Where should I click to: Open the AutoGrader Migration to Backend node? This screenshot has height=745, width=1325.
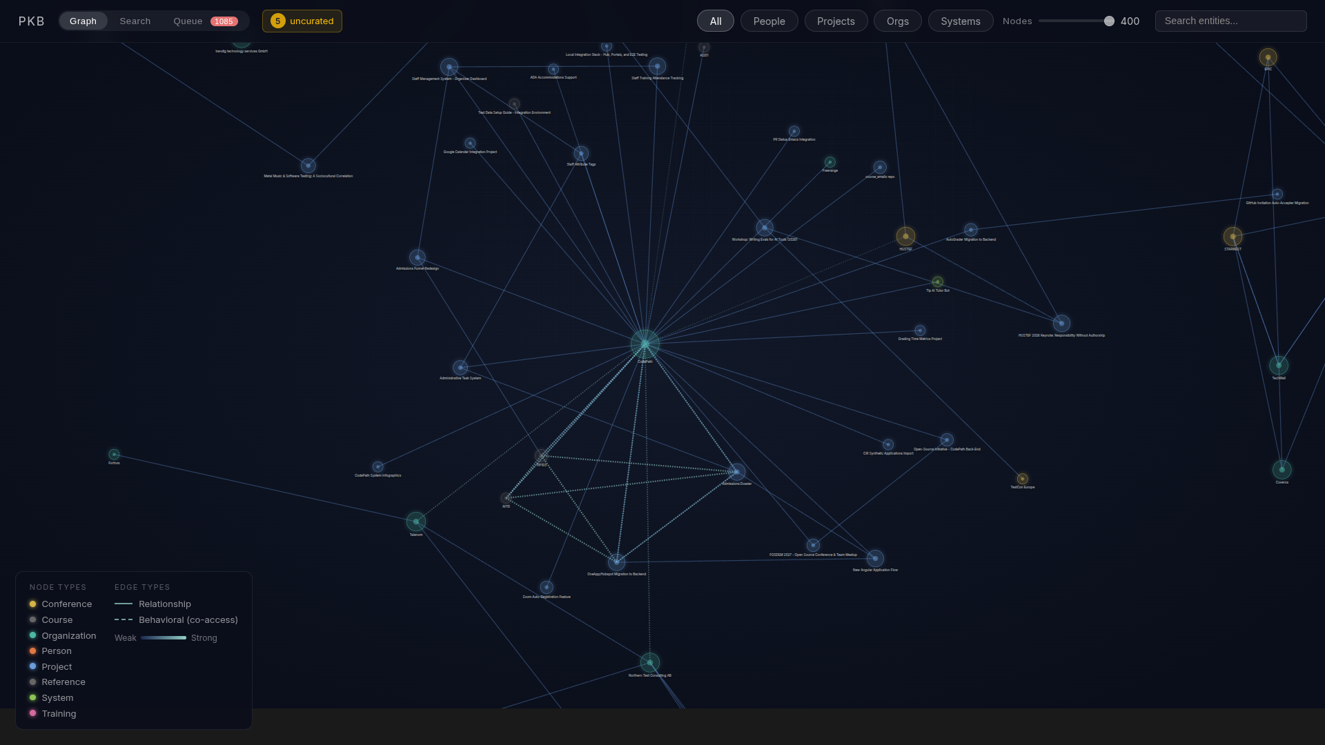tap(971, 230)
